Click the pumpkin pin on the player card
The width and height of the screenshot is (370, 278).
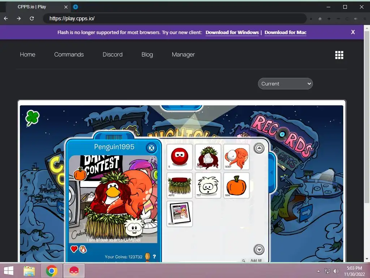tap(80, 174)
